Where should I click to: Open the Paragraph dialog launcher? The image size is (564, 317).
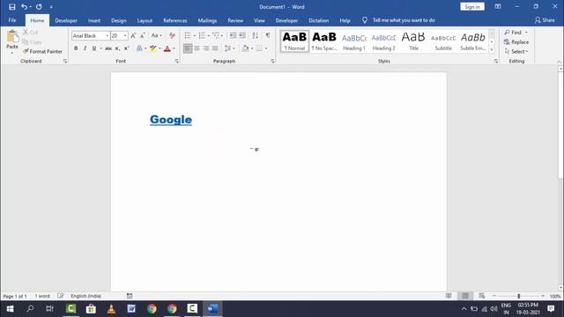point(272,61)
